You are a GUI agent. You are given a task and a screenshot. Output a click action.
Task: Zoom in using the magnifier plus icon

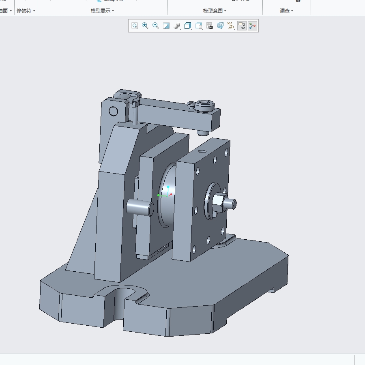(x=145, y=26)
